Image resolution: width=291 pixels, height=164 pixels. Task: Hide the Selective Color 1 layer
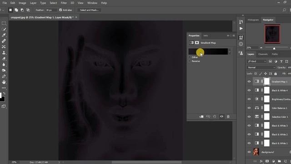pyautogui.click(x=249, y=117)
